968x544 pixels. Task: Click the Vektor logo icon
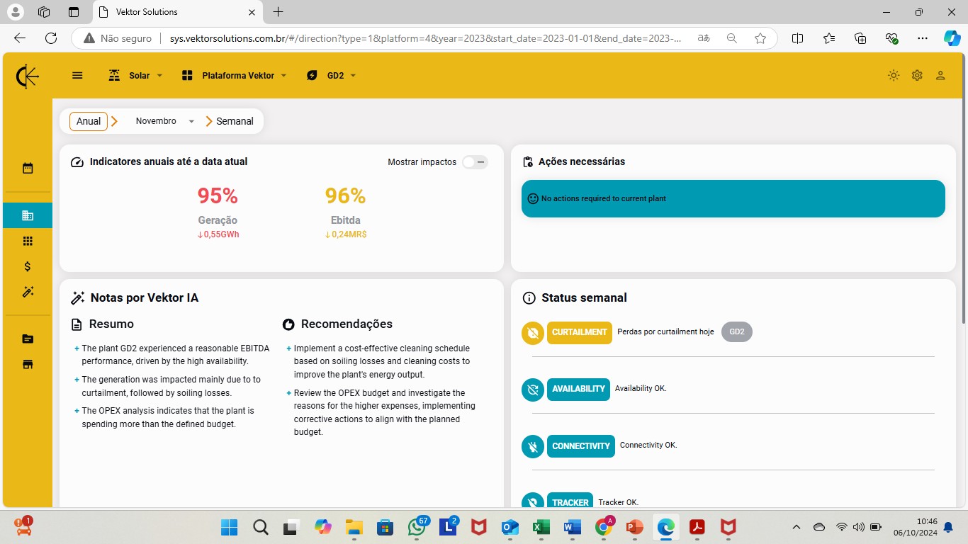(28, 76)
